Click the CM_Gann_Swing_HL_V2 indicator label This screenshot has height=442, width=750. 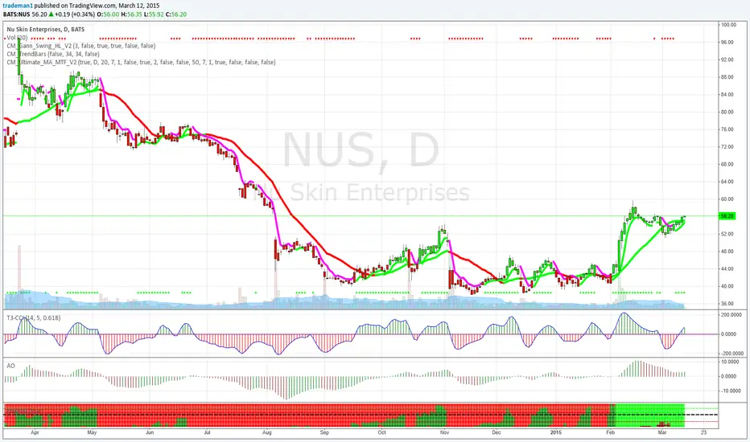click(80, 46)
